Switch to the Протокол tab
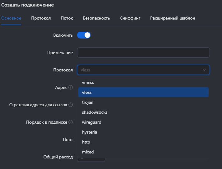The width and height of the screenshot is (222, 169). (x=41, y=18)
